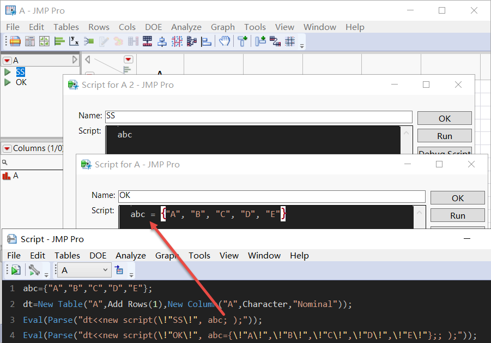The height and width of the screenshot is (343, 491).
Task: Click the green Fit Model arrows icon
Action: (x=89, y=41)
